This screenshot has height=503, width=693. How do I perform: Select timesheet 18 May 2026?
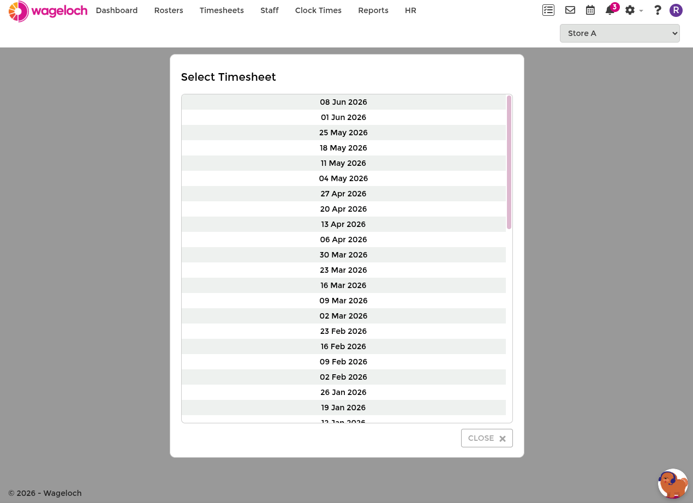344,148
